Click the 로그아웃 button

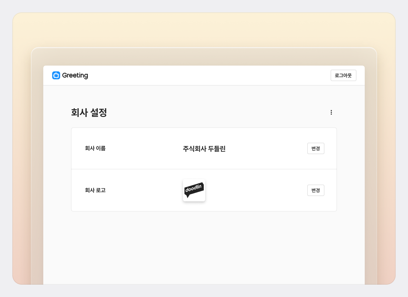(x=343, y=75)
